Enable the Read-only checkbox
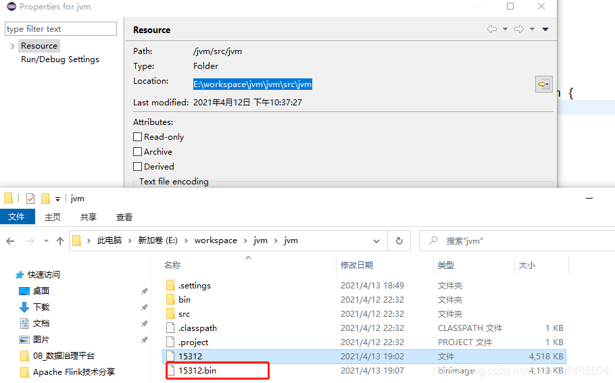 [137, 137]
